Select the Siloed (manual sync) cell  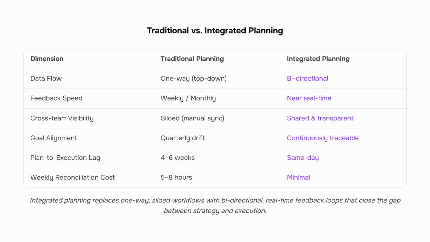(192, 118)
